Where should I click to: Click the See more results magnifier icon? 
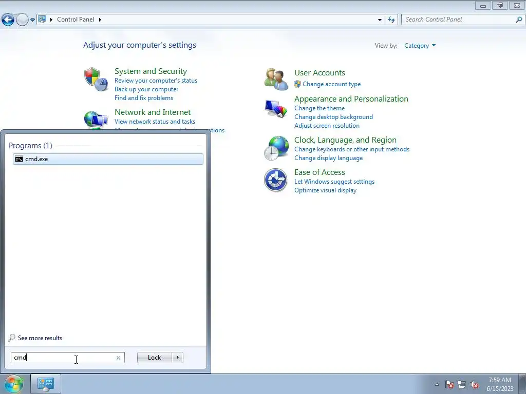pos(12,338)
